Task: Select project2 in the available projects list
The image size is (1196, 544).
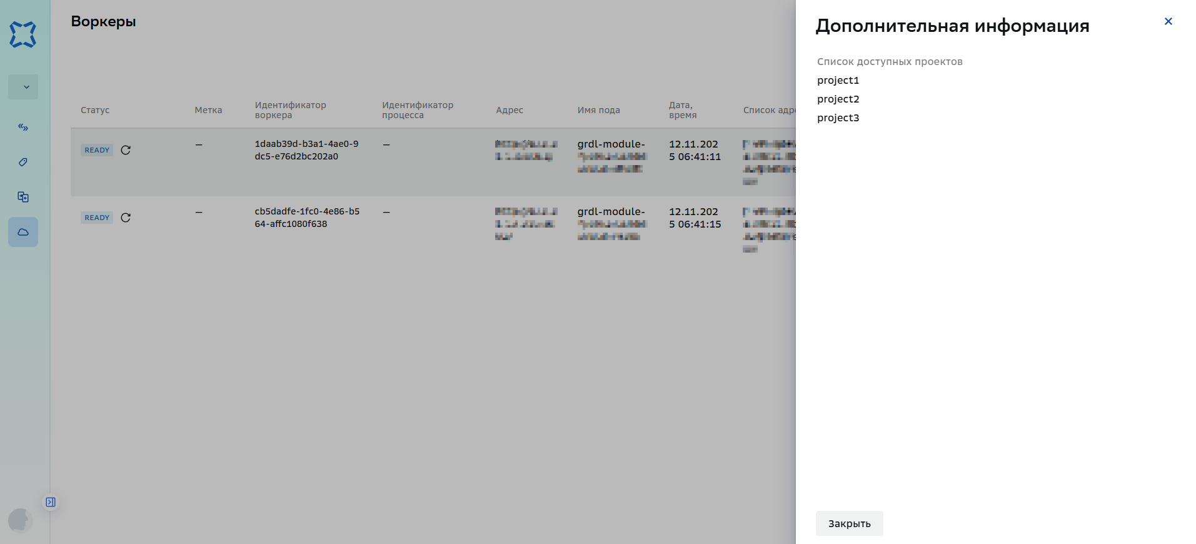Action: click(838, 99)
